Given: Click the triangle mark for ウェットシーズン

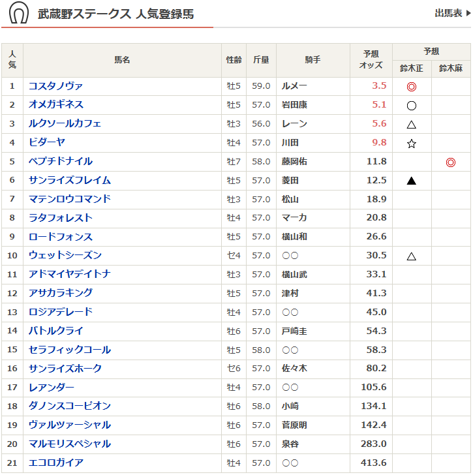Looking at the screenshot, I should point(411,256).
